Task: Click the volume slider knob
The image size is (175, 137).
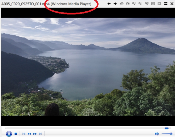Action: point(171,134)
